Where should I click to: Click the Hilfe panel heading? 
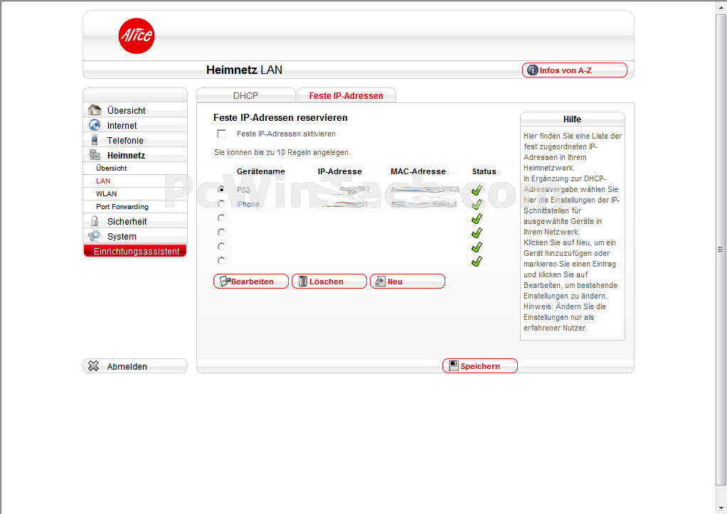pyautogui.click(x=572, y=119)
